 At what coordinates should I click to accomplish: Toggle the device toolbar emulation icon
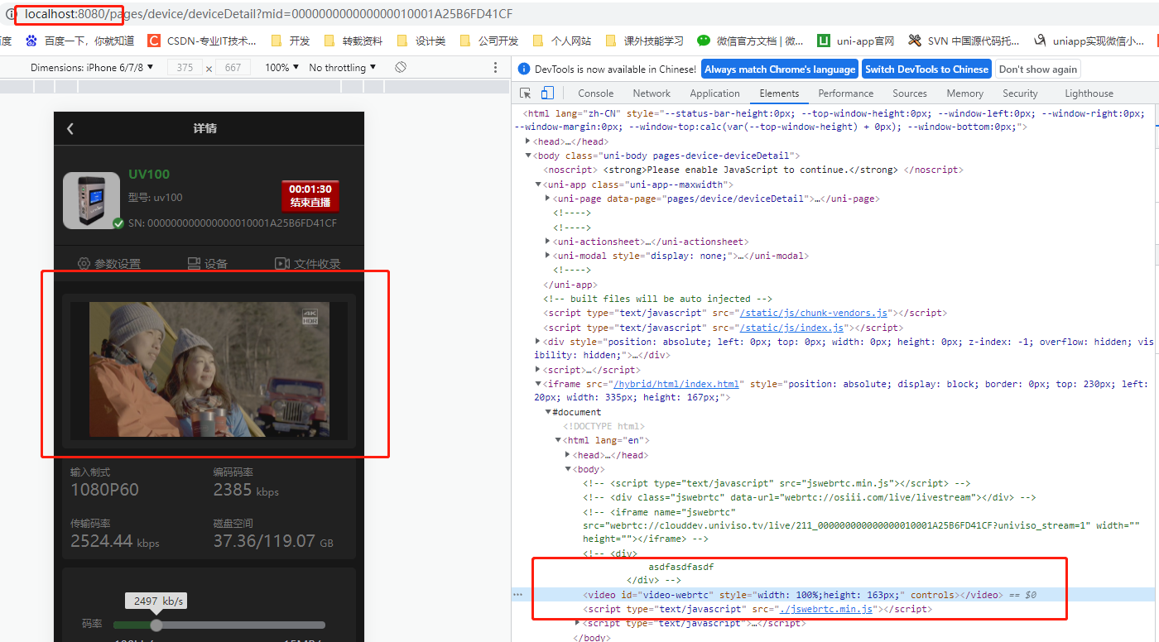pyautogui.click(x=547, y=93)
